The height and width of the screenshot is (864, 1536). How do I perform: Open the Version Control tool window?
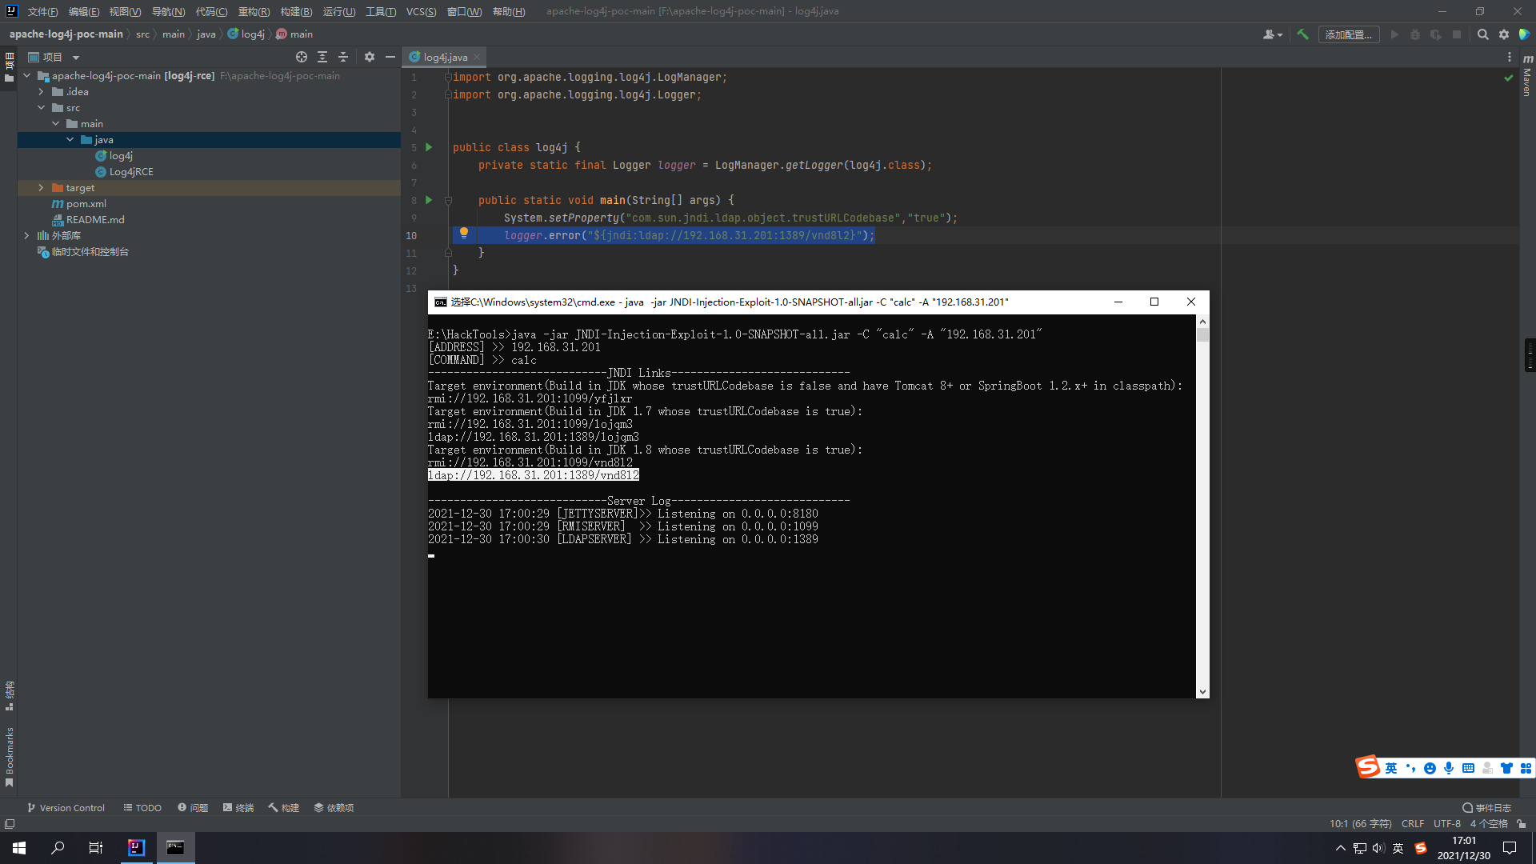(x=66, y=807)
